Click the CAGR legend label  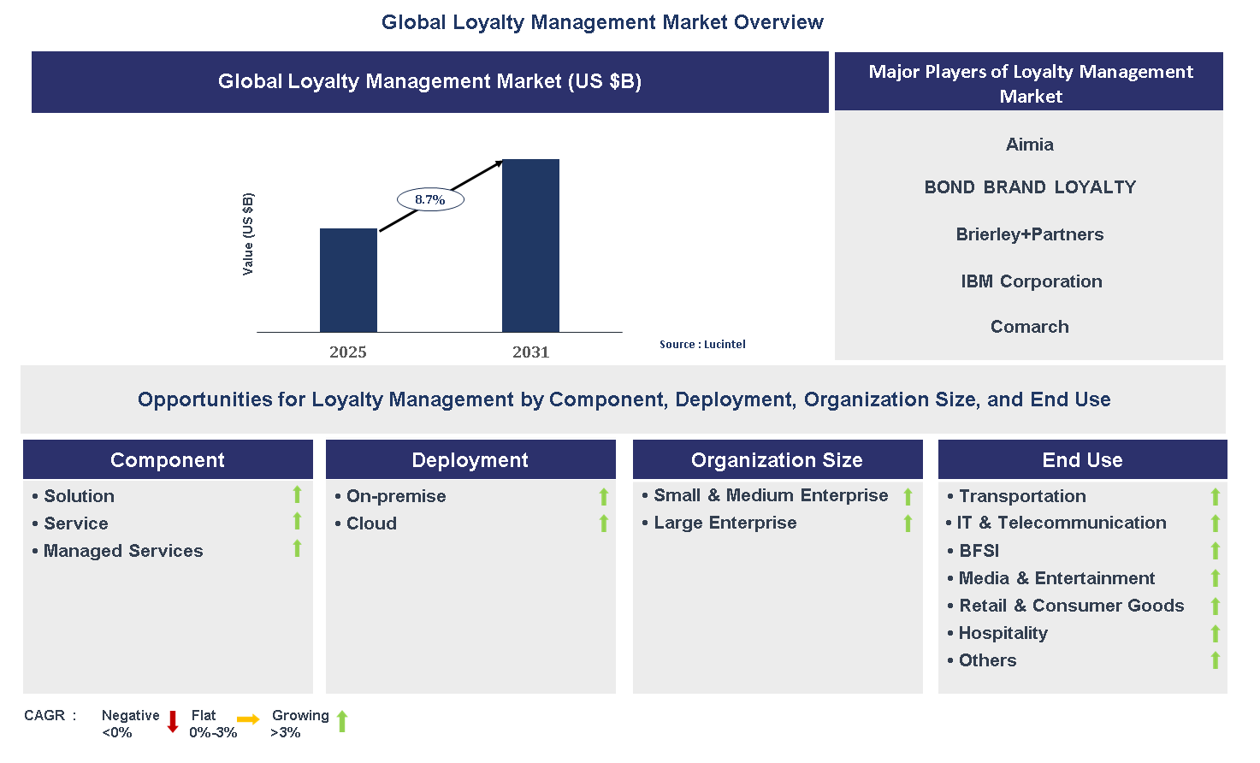tap(50, 715)
